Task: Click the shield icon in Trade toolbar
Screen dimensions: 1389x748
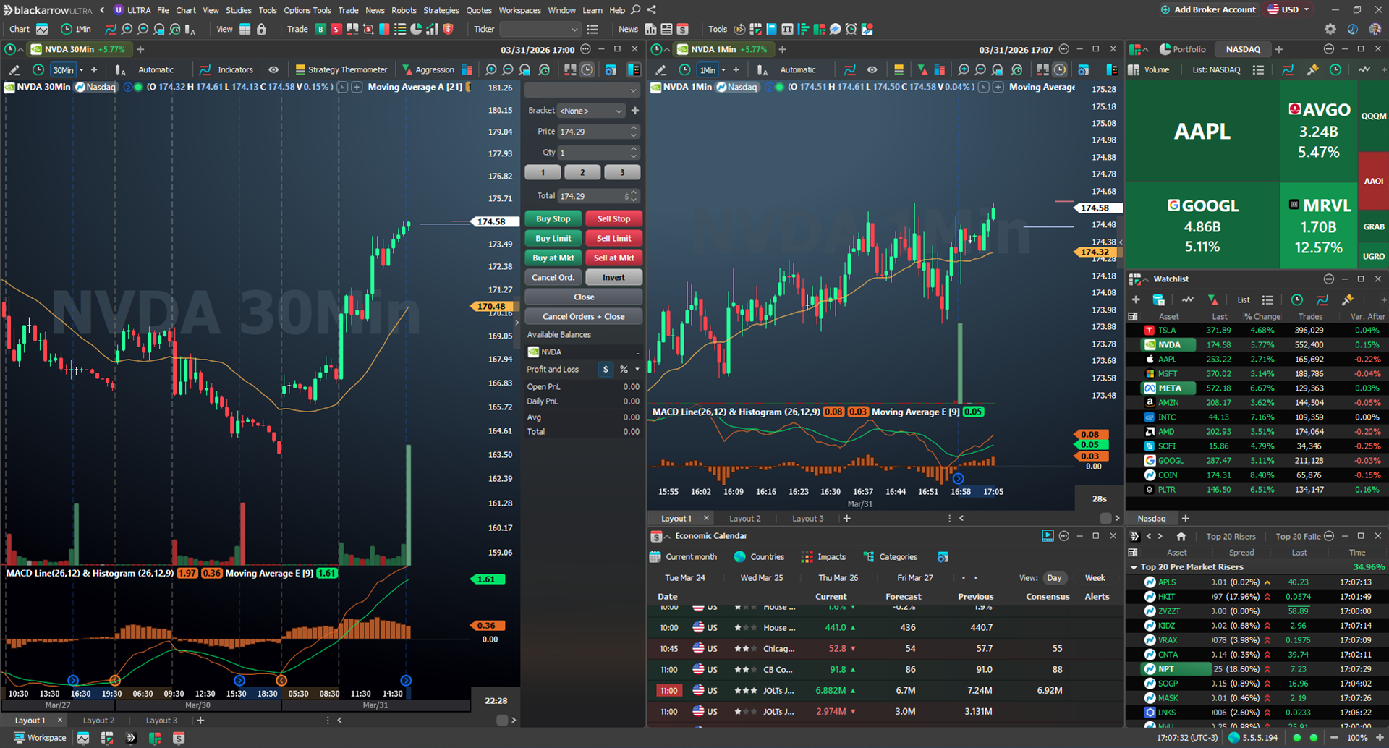Action: (448, 30)
